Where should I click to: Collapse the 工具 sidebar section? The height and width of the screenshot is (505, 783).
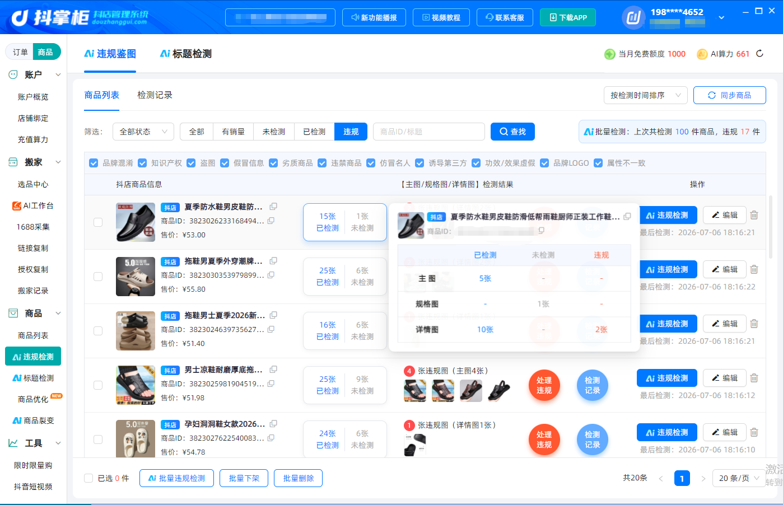click(x=58, y=443)
